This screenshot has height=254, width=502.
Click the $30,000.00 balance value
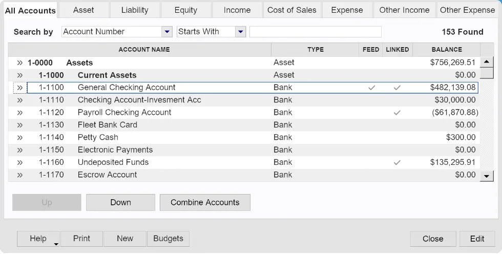pyautogui.click(x=455, y=100)
